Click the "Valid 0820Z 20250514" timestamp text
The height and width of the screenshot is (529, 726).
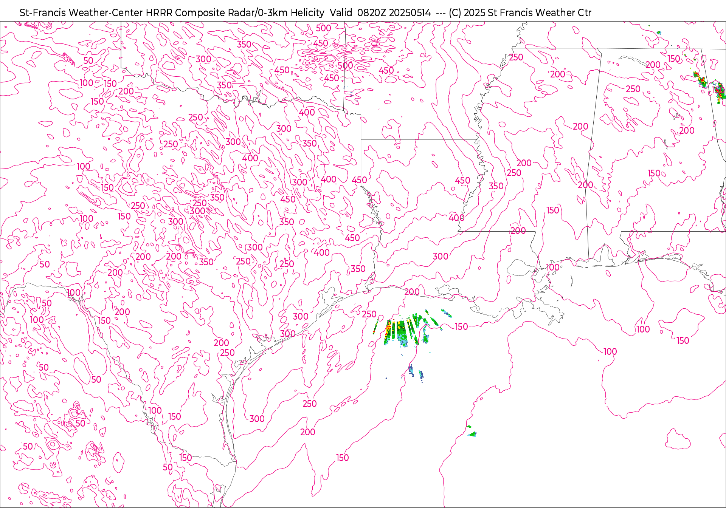click(x=380, y=13)
